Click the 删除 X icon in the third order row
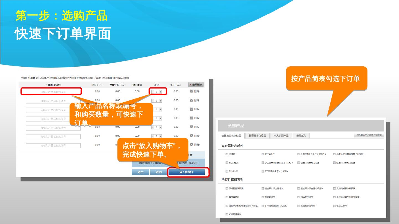Viewport: 399px width, 224px height. click(x=191, y=109)
